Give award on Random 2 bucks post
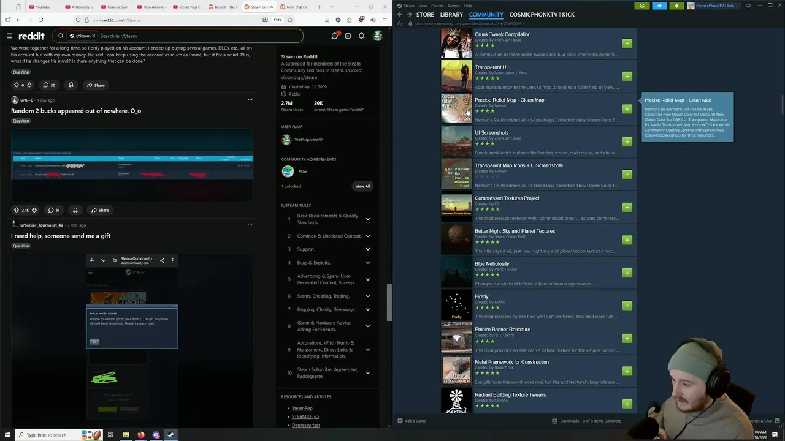Viewport: 785px width, 441px height. click(x=75, y=210)
